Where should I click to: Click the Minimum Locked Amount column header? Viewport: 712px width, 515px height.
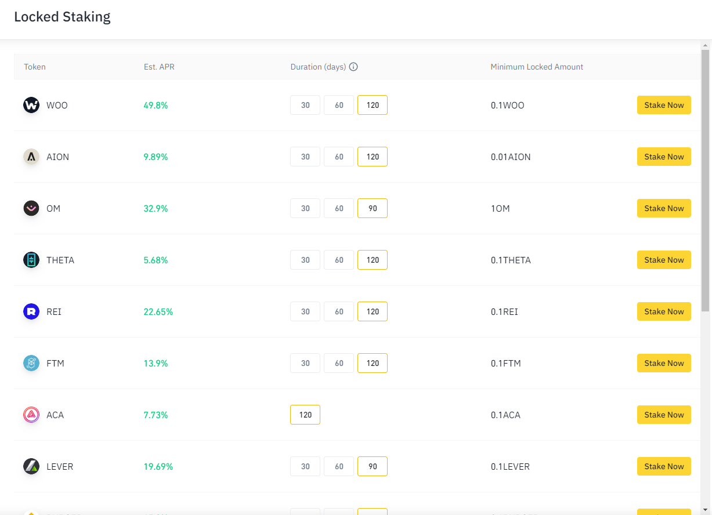537,67
